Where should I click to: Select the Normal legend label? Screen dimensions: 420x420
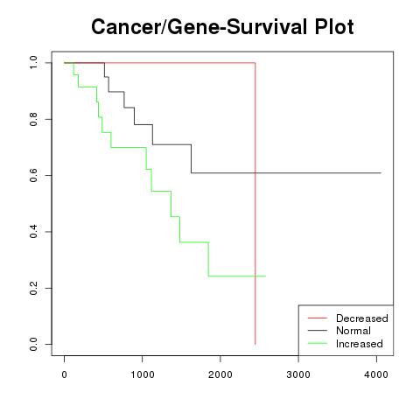click(353, 331)
